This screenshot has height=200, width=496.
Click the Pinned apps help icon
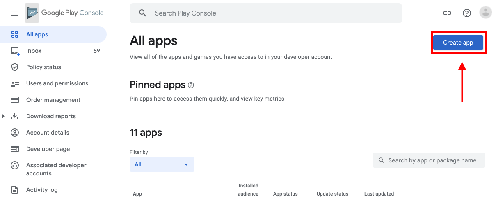click(191, 85)
